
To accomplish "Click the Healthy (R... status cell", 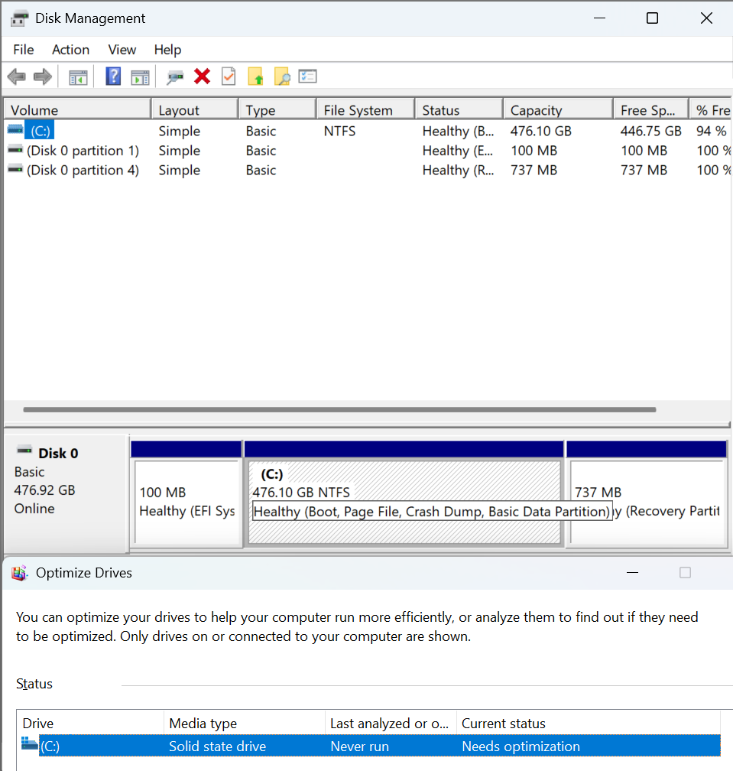I will [x=458, y=170].
